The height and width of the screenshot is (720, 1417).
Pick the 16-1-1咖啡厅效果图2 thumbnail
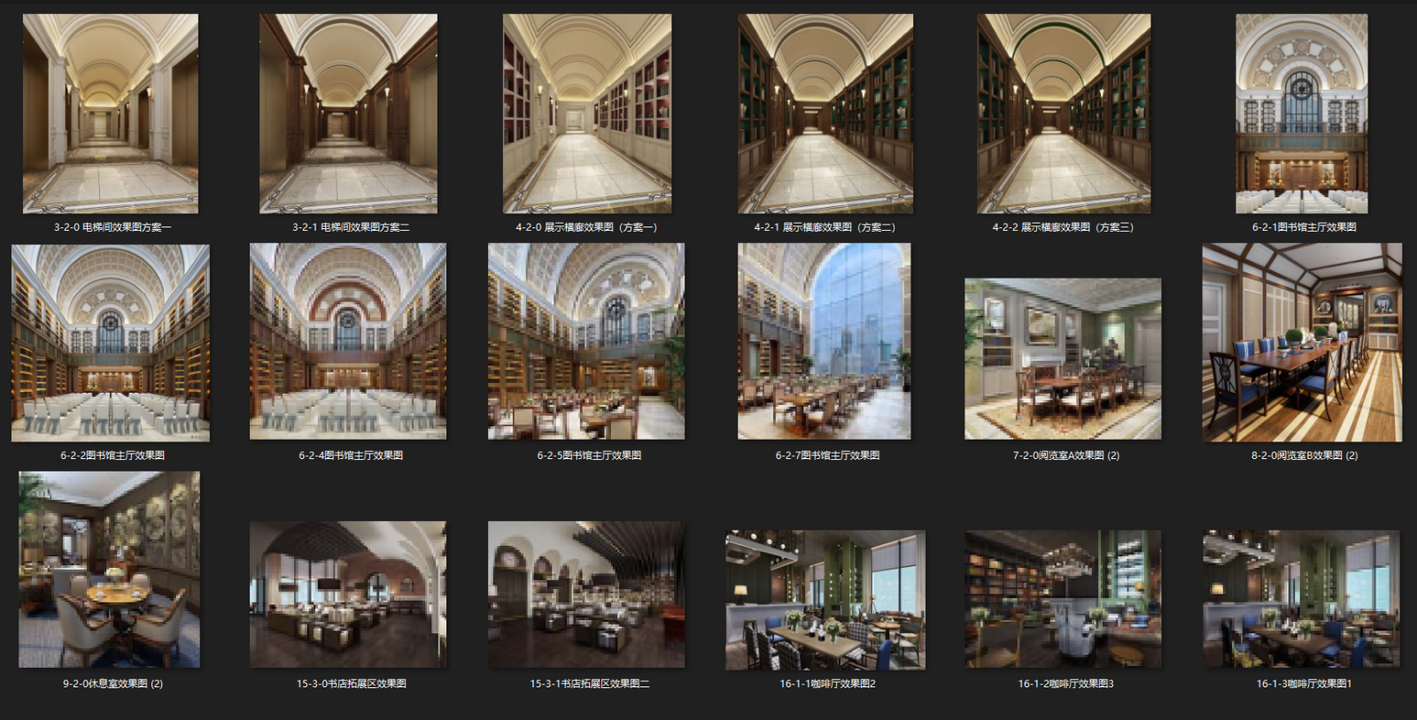[x=825, y=600]
